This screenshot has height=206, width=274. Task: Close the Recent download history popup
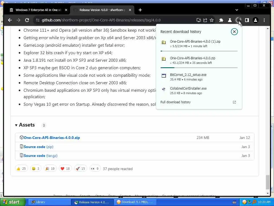click(234, 32)
